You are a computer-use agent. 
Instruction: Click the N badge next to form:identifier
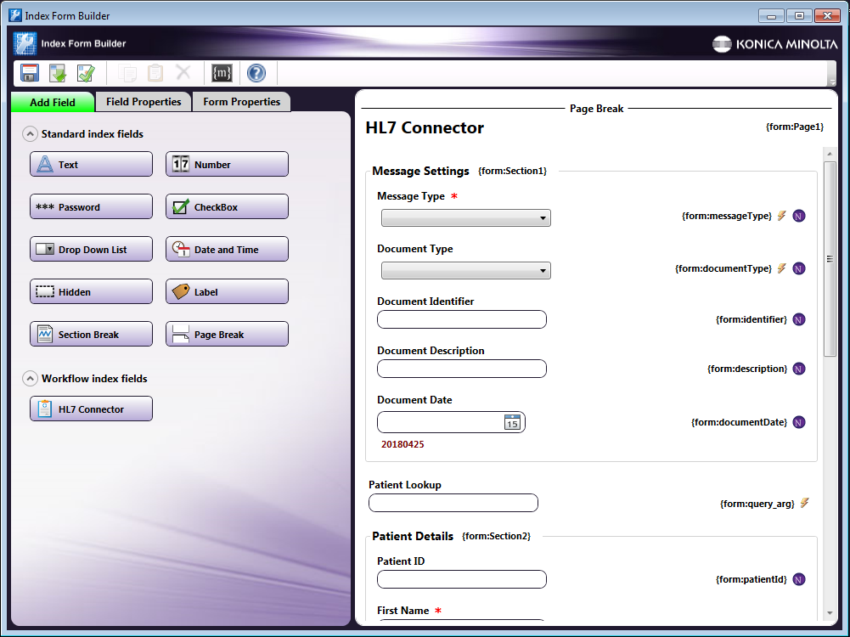click(798, 319)
